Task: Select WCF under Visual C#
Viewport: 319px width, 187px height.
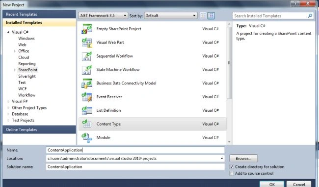Action: click(23, 89)
